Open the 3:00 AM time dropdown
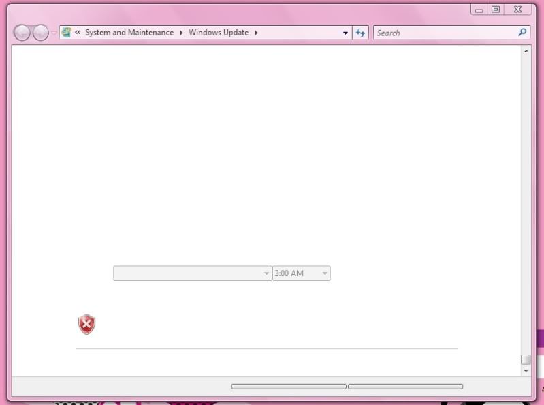 (x=302, y=273)
